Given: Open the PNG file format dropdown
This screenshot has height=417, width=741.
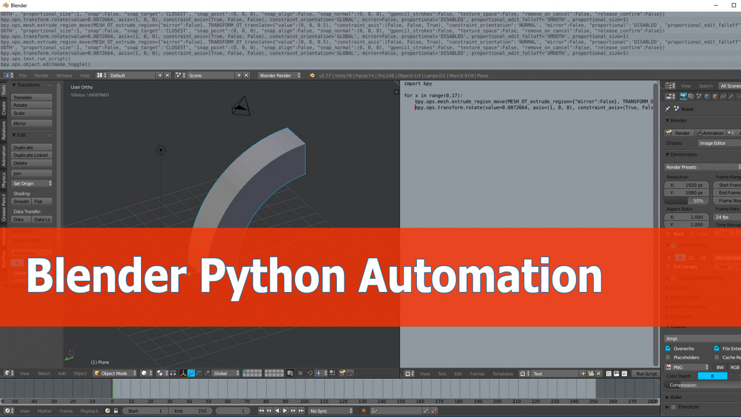Looking at the screenshot, I should click(687, 367).
